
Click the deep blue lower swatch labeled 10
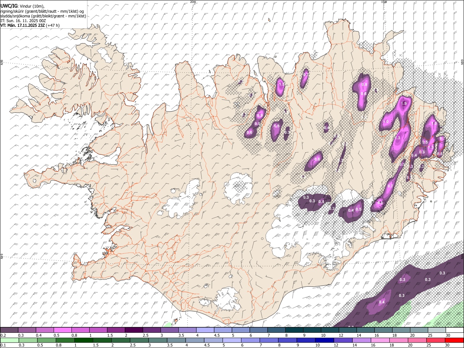(x=324, y=340)
